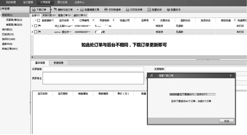Click the flag icon in order row 2

click(x=39, y=32)
